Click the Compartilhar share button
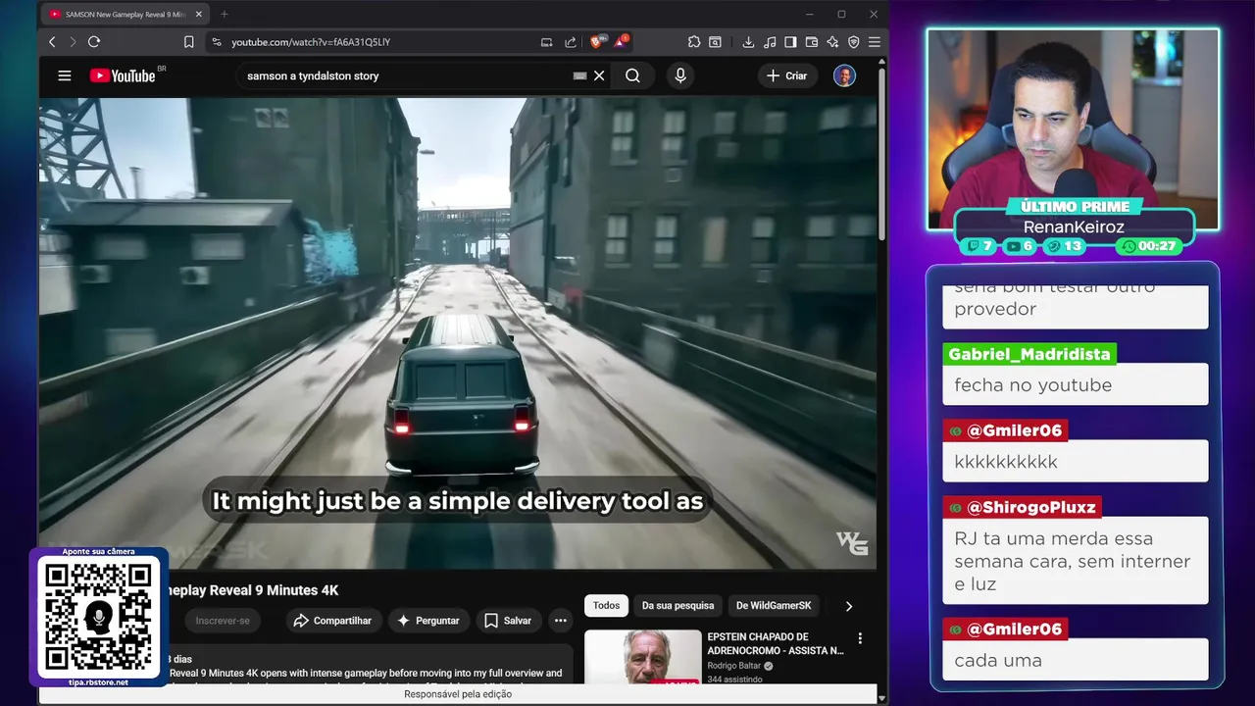The height and width of the screenshot is (706, 1255). [332, 621]
